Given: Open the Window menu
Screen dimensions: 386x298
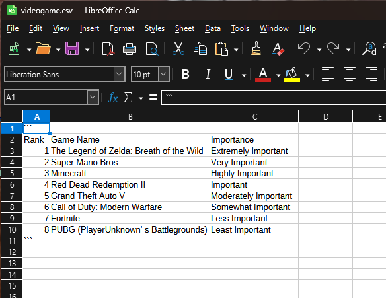Looking at the screenshot, I should click(274, 28).
